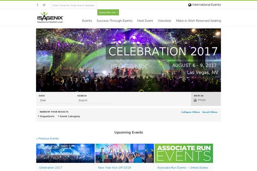
Task: Focus the email updates input field
Action: coord(74,6)
